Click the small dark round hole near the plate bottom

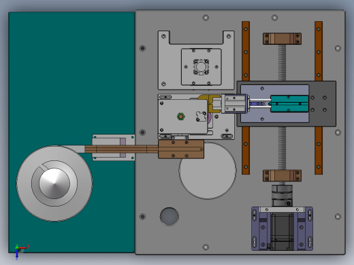pyautogui.click(x=170, y=217)
